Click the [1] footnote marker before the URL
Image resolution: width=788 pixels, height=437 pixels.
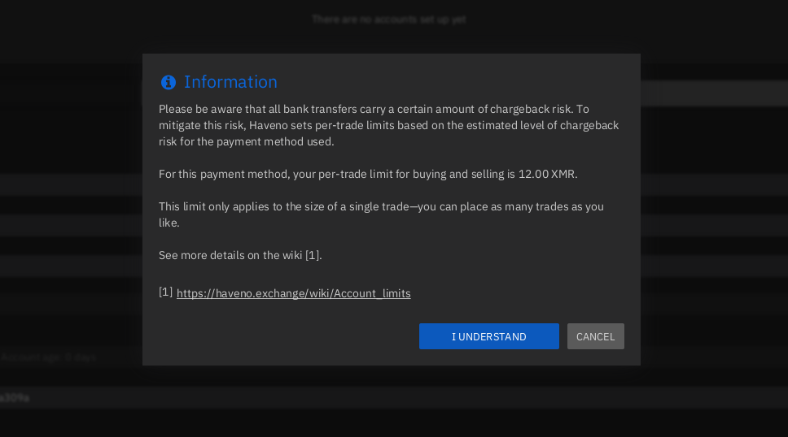point(165,292)
